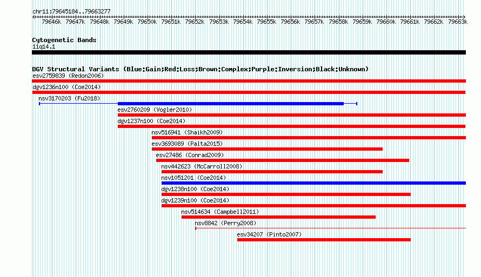Click the ruler's right arrowhead
This screenshot has height=277, width=481.
pyautogui.click(x=464, y=17)
